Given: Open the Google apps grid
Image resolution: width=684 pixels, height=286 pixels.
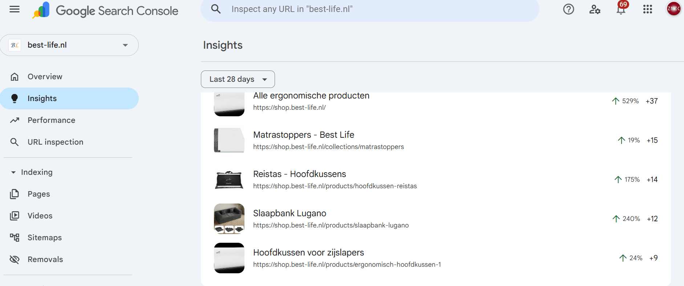Looking at the screenshot, I should 647,9.
